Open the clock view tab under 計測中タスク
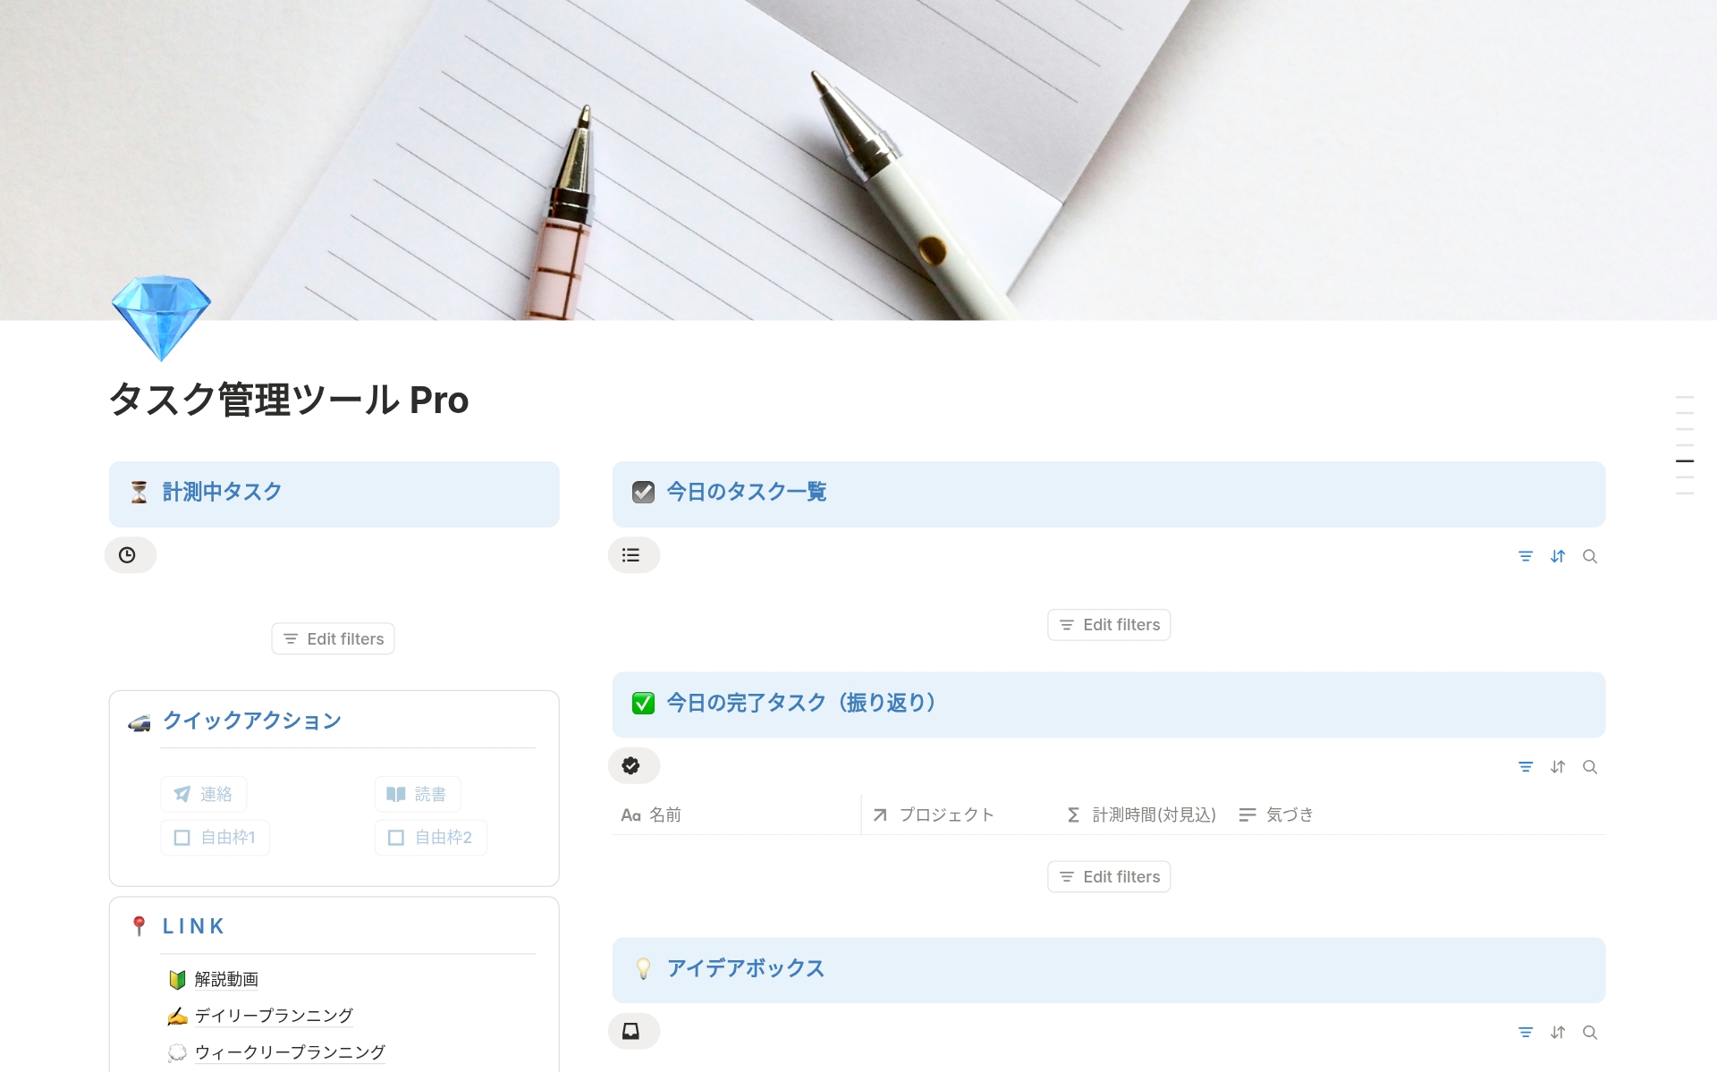The image size is (1717, 1072). tap(131, 555)
